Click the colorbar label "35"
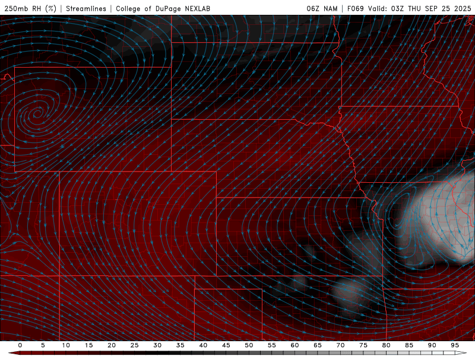The image size is (475, 356). point(180,345)
